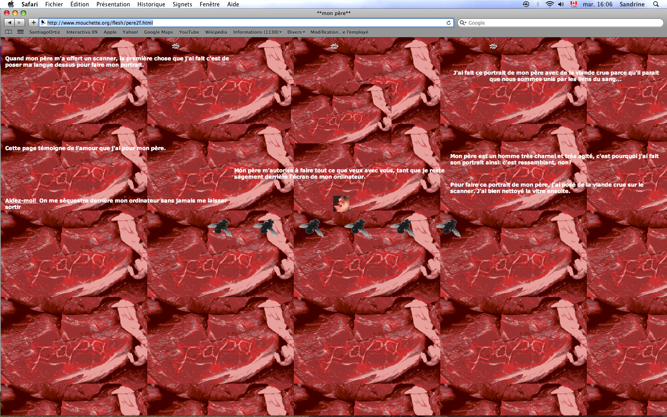The width and height of the screenshot is (667, 417).
Task: Show all bookmarks with the book icon
Action: (x=9, y=32)
